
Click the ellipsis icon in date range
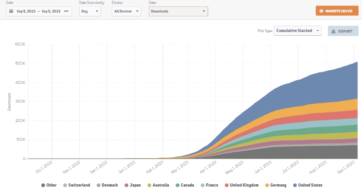tap(66, 11)
